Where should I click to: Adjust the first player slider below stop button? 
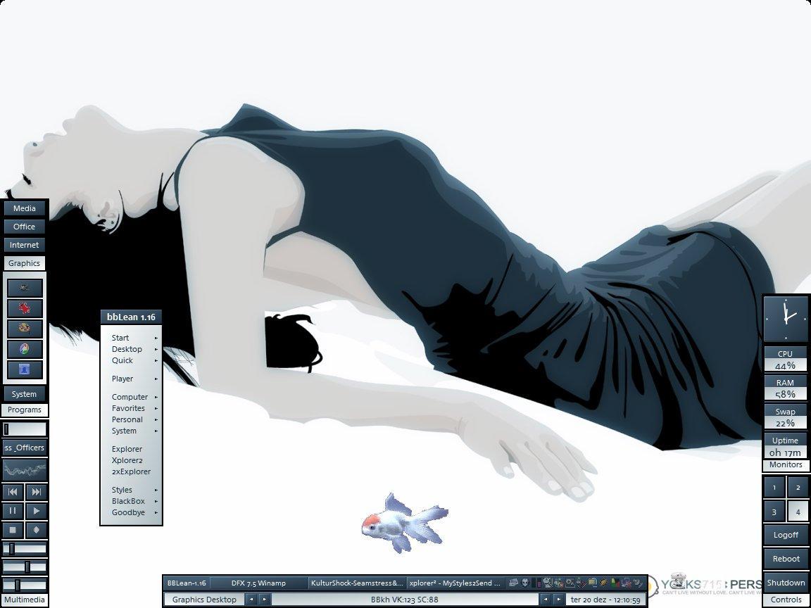pyautogui.click(x=25, y=549)
